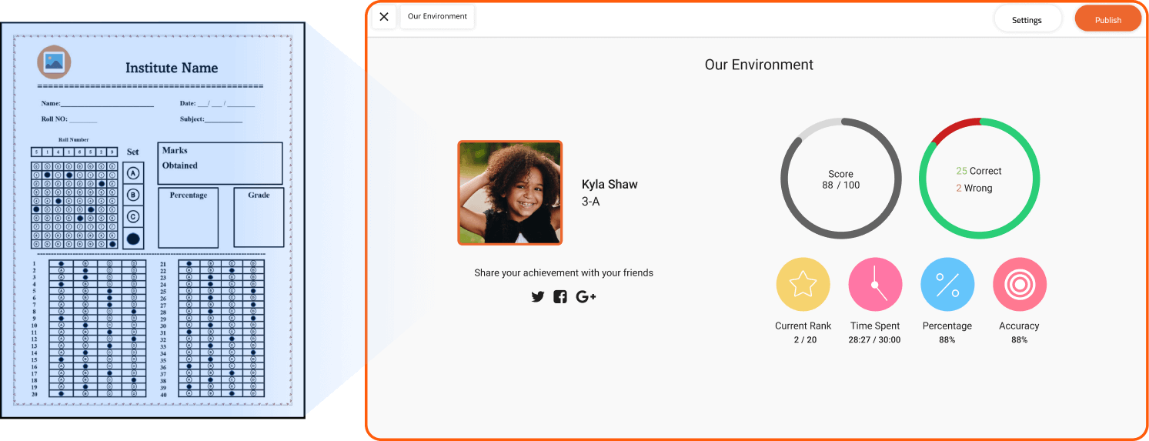Screen dimensions: 1149x441
Task: Click the pink Time Spent clock icon
Action: click(875, 285)
